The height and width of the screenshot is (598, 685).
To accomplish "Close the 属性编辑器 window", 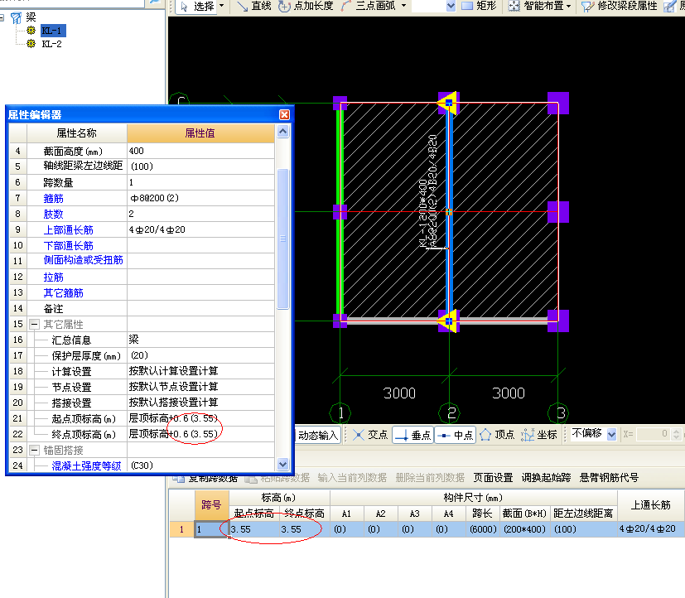I will [x=284, y=114].
